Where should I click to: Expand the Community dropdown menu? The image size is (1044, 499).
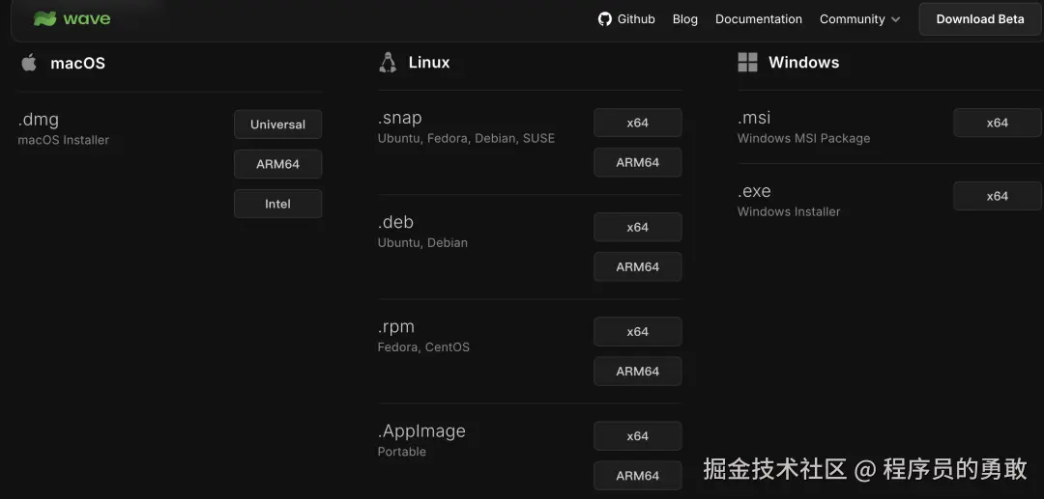[x=859, y=19]
